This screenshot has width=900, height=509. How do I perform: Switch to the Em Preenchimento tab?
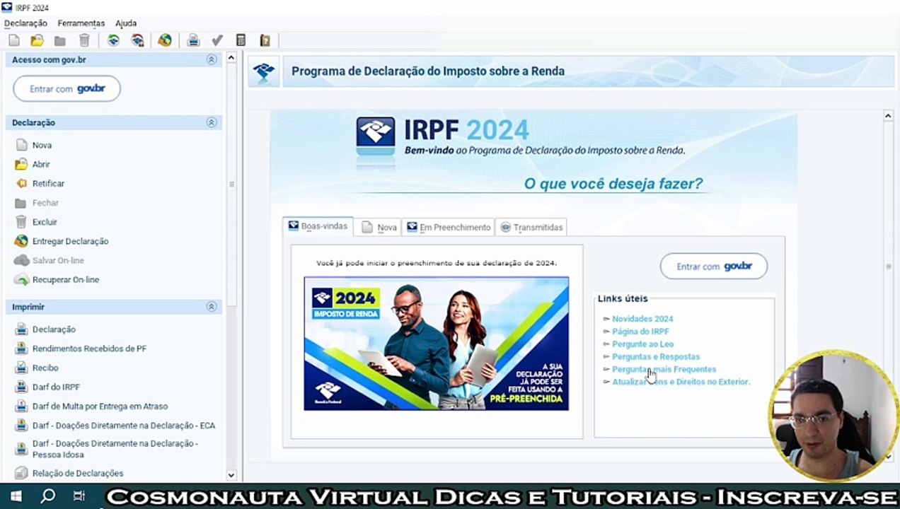pyautogui.click(x=448, y=228)
